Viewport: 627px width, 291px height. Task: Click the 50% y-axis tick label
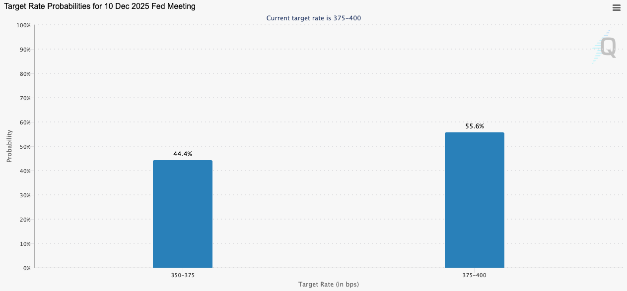coord(24,147)
